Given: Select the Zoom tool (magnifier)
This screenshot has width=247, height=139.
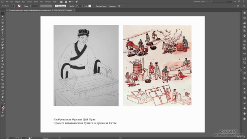Looking at the screenshot, I should 3,100.
